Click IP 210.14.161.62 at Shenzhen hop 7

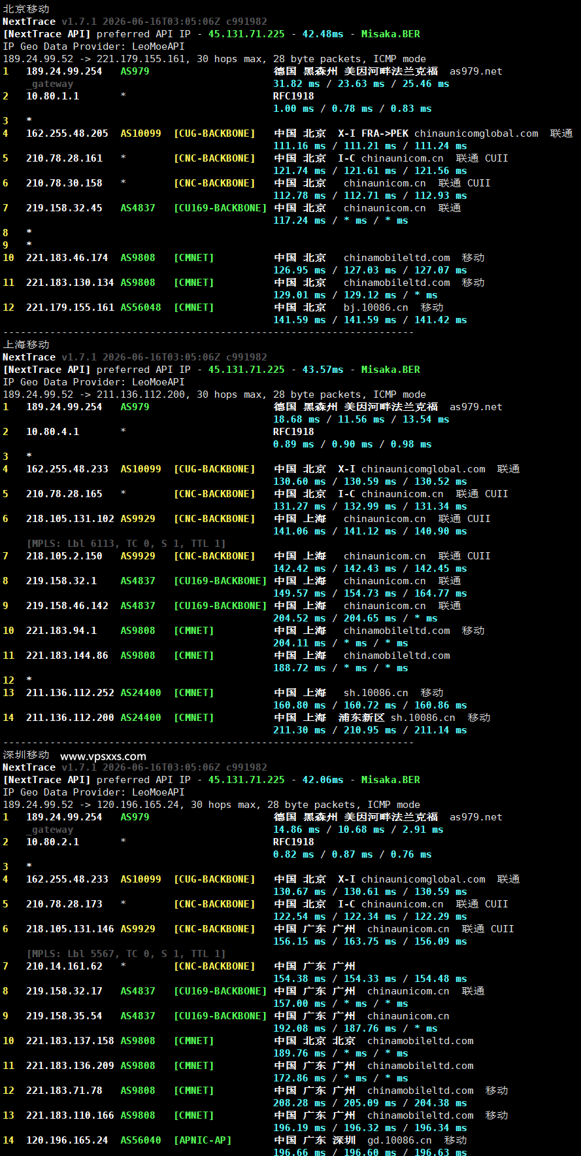tap(64, 966)
